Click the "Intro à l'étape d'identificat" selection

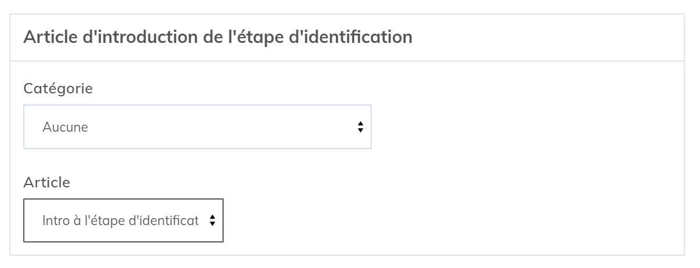[x=120, y=220]
